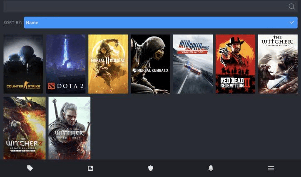Open Mortal Kombat 11 cover
This screenshot has height=177, width=301.
(108, 64)
